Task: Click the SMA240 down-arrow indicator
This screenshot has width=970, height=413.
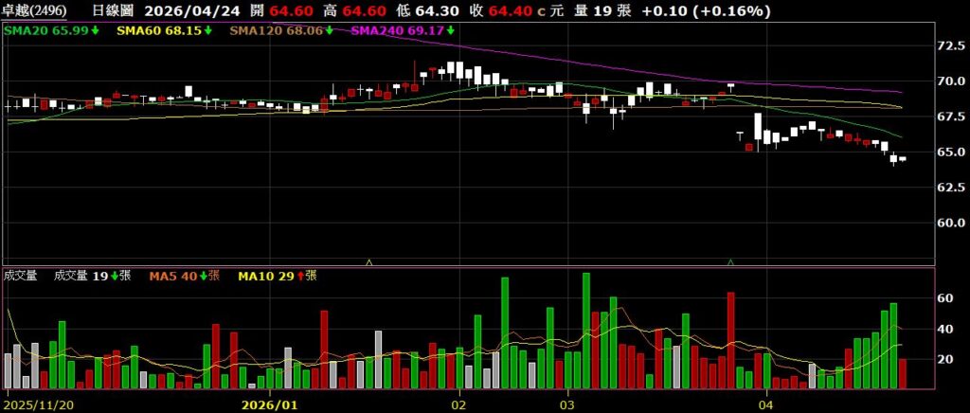Action: pyautogui.click(x=450, y=31)
